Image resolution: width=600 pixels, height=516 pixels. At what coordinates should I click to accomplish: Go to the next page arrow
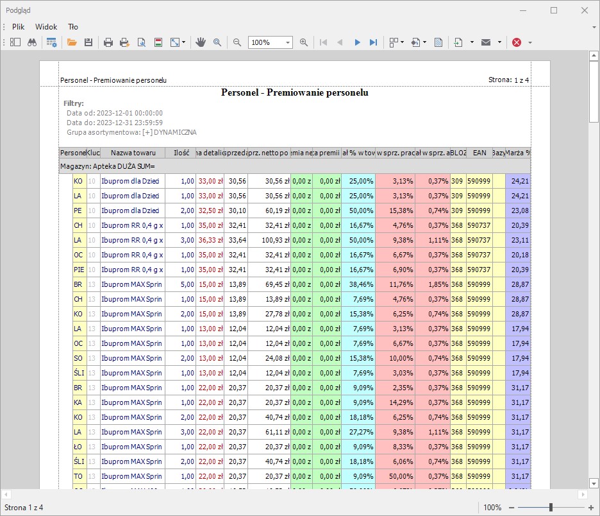pos(357,42)
